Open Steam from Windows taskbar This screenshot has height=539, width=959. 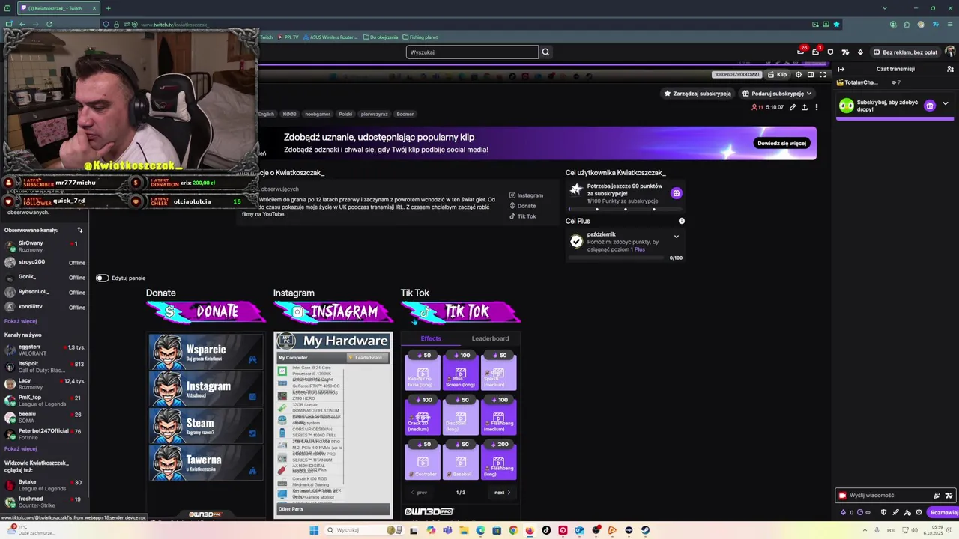[645, 530]
